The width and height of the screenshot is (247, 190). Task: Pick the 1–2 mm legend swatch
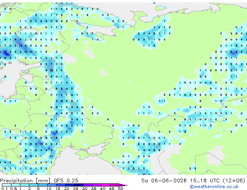click(x=25, y=185)
